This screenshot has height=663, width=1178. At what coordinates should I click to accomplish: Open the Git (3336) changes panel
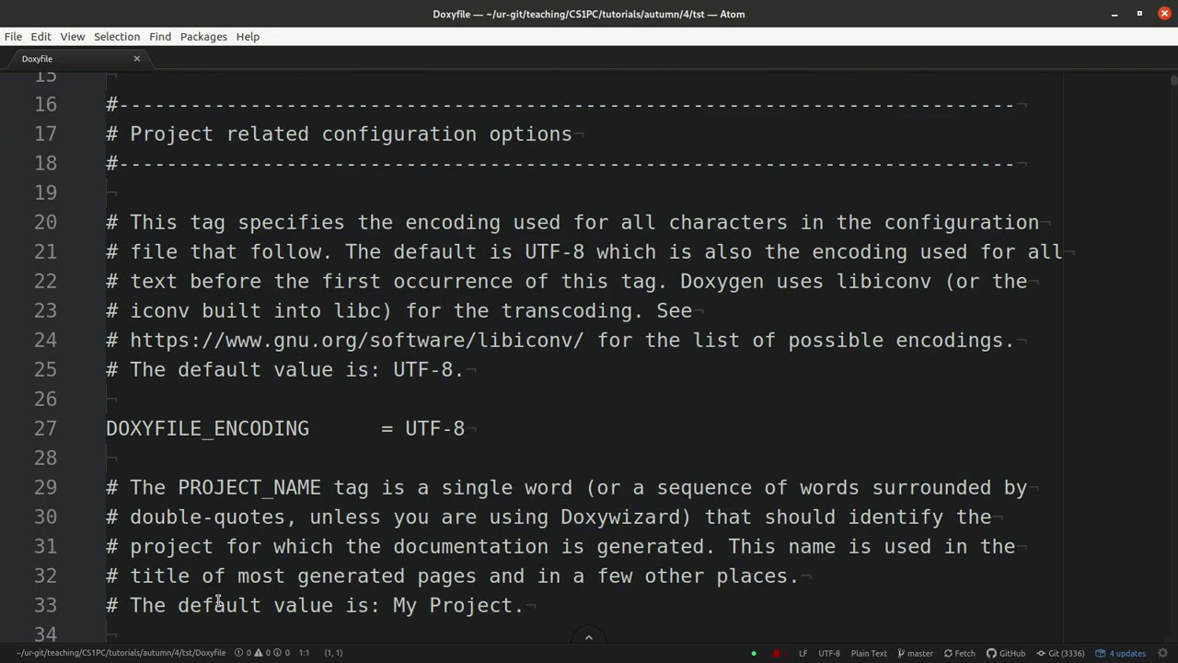point(1060,654)
